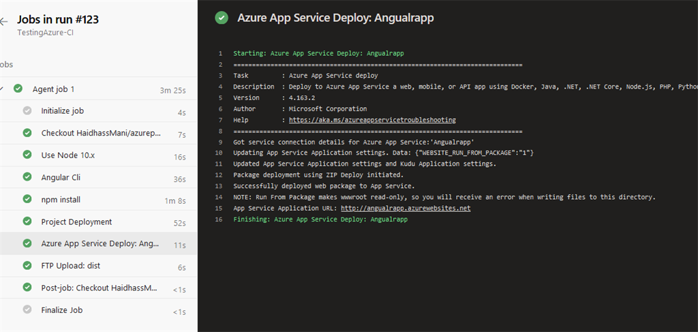Click the ZIP Deploy initiated log line
The width and height of the screenshot is (698, 332).
point(318,175)
